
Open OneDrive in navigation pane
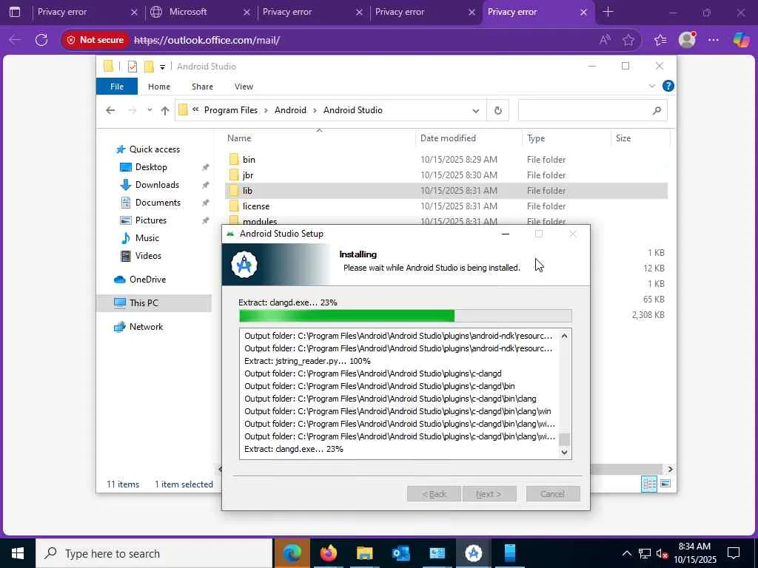tap(147, 280)
